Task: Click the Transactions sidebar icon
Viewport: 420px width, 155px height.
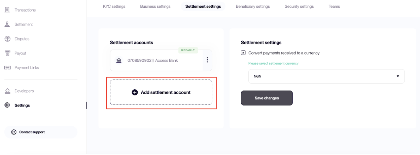Action: (7, 10)
